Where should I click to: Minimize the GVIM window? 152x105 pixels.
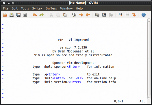coord(9,3)
